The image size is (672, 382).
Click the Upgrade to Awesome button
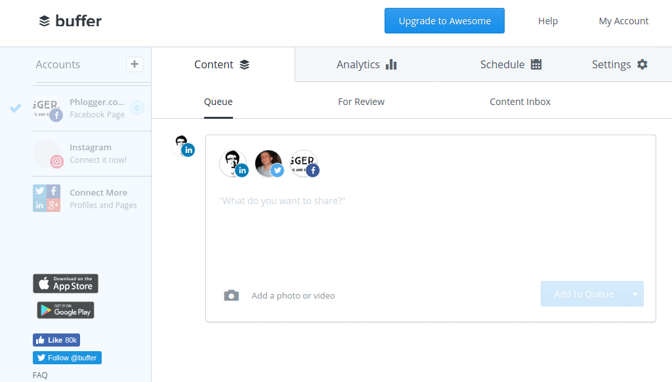coord(444,21)
